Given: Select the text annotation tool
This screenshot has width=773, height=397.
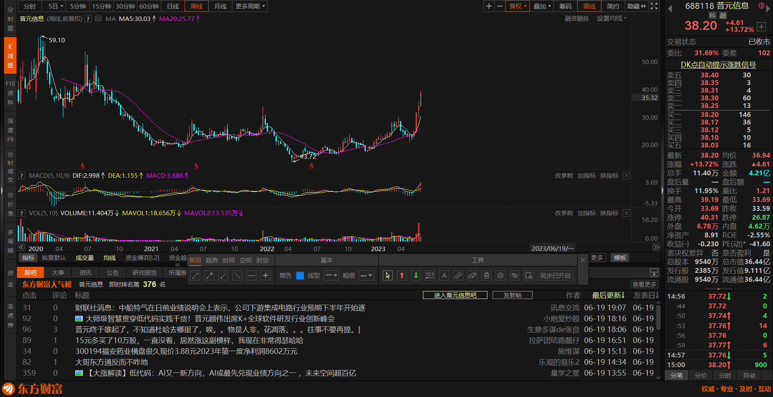Looking at the screenshot, I should point(444,276).
